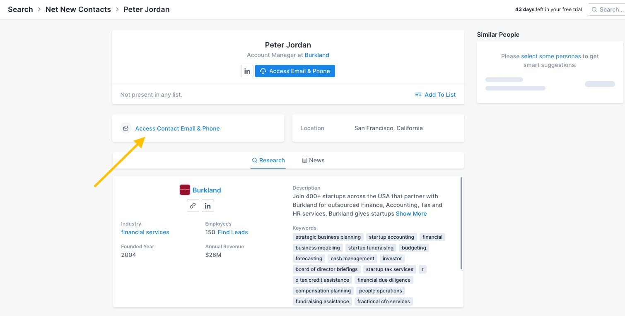The width and height of the screenshot is (625, 316).
Task: Click the 43 days left trial notice
Action: tap(548, 10)
